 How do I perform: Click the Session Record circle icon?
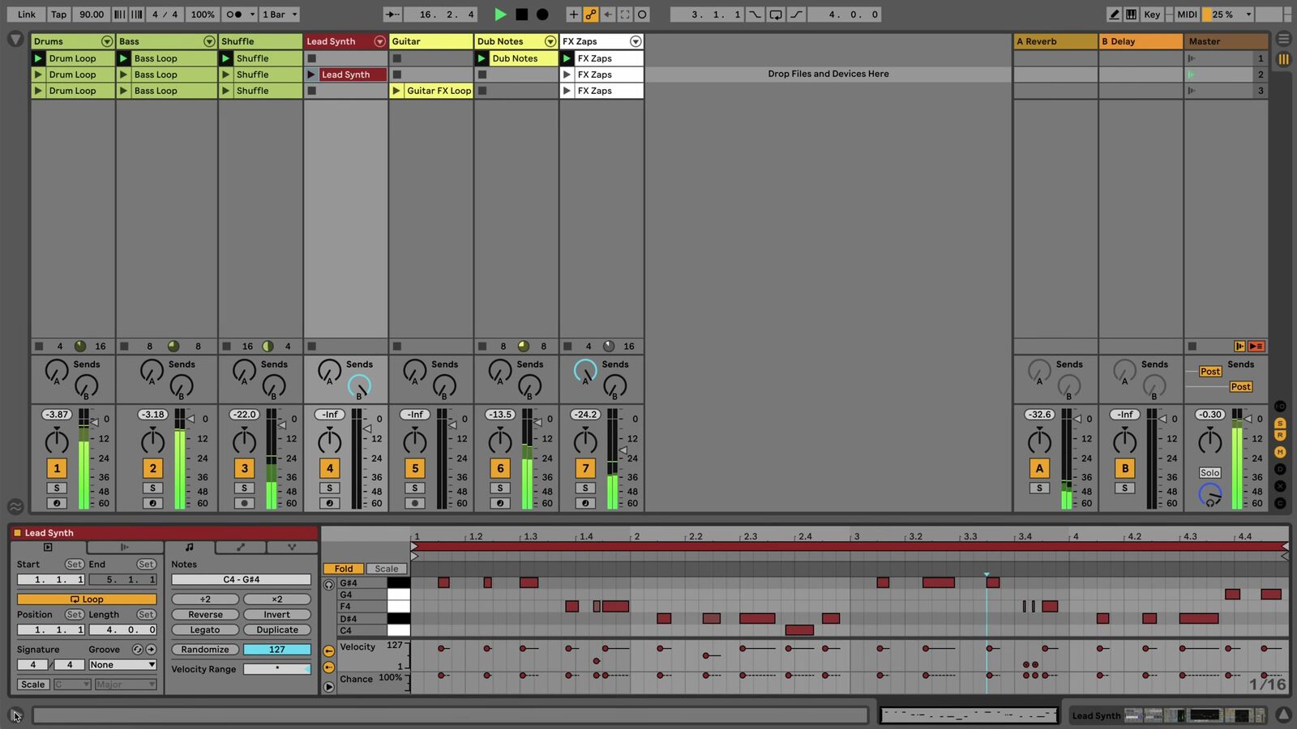point(642,14)
